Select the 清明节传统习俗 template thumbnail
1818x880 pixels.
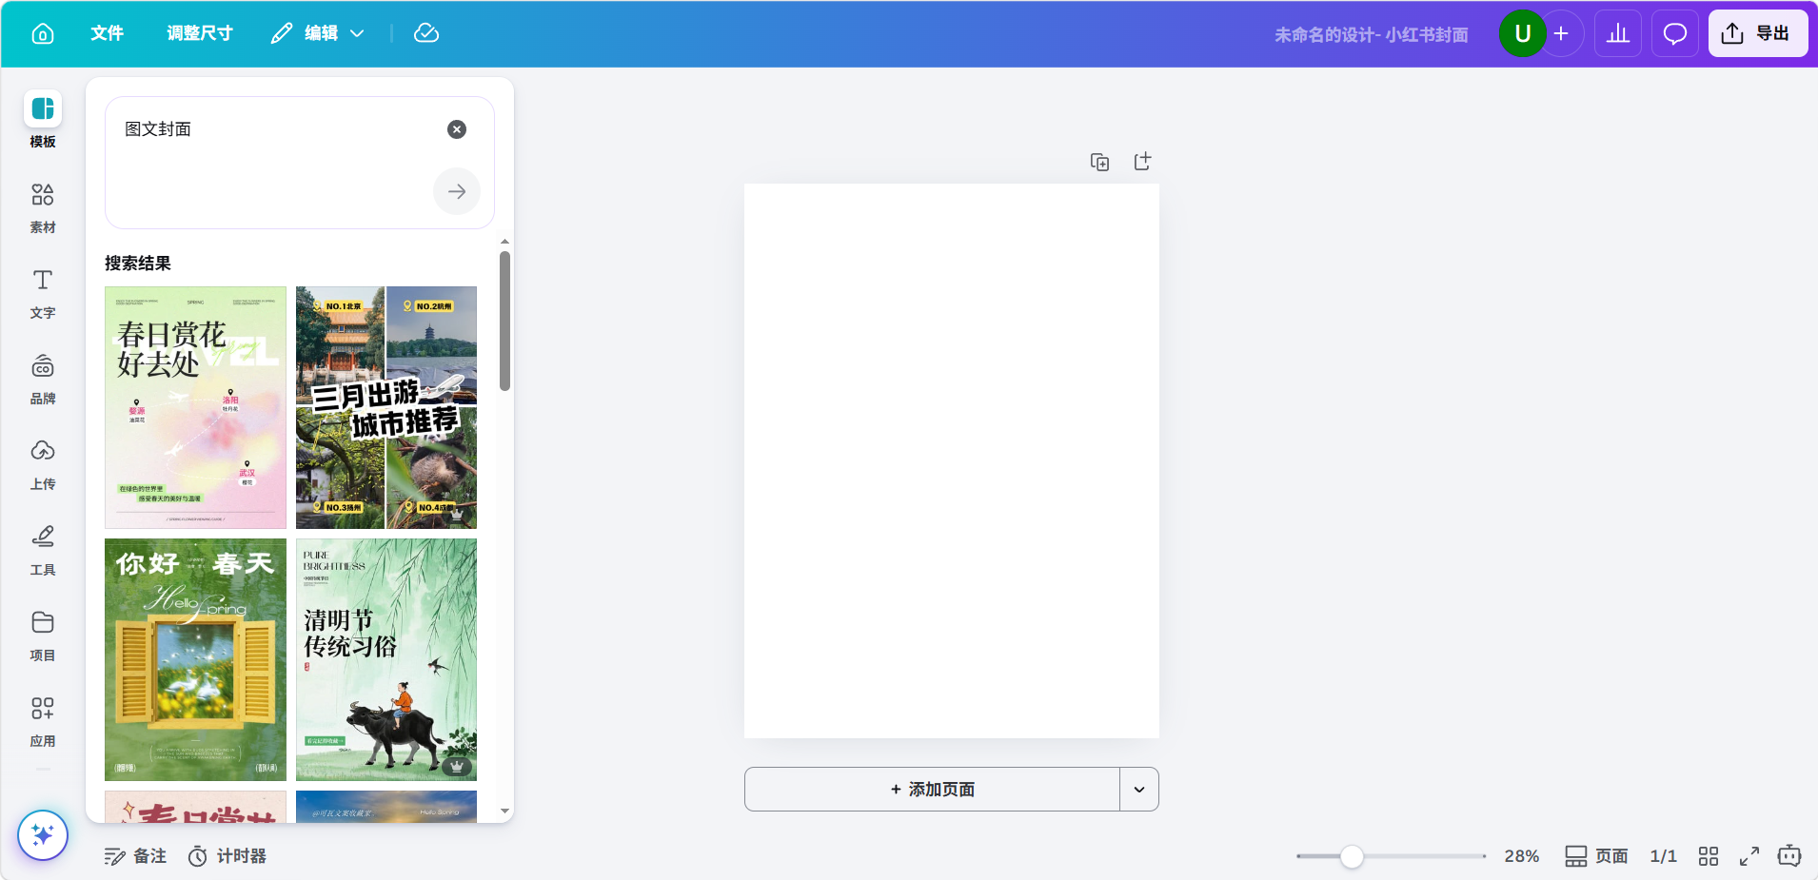(x=386, y=659)
